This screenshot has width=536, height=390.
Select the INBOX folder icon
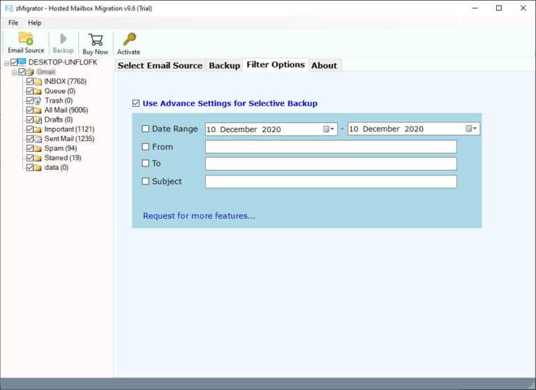[x=38, y=82]
